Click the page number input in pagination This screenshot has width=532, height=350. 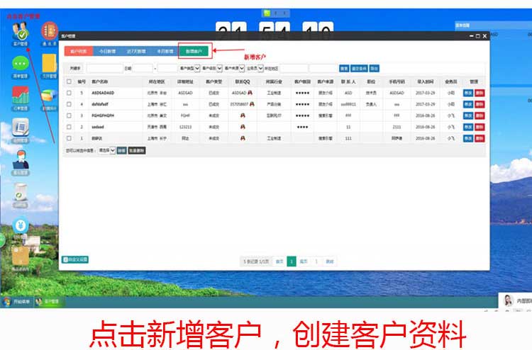(x=316, y=261)
